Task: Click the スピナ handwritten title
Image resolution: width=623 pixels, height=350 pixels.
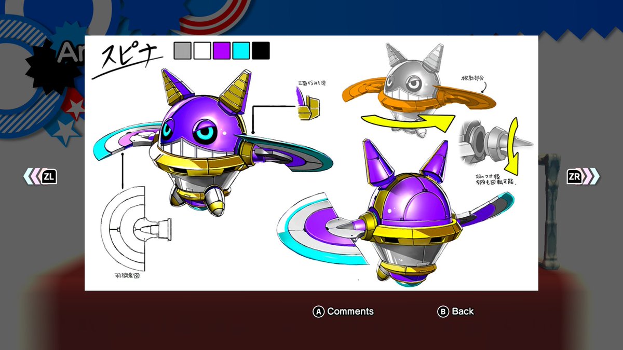Action: 129,60
